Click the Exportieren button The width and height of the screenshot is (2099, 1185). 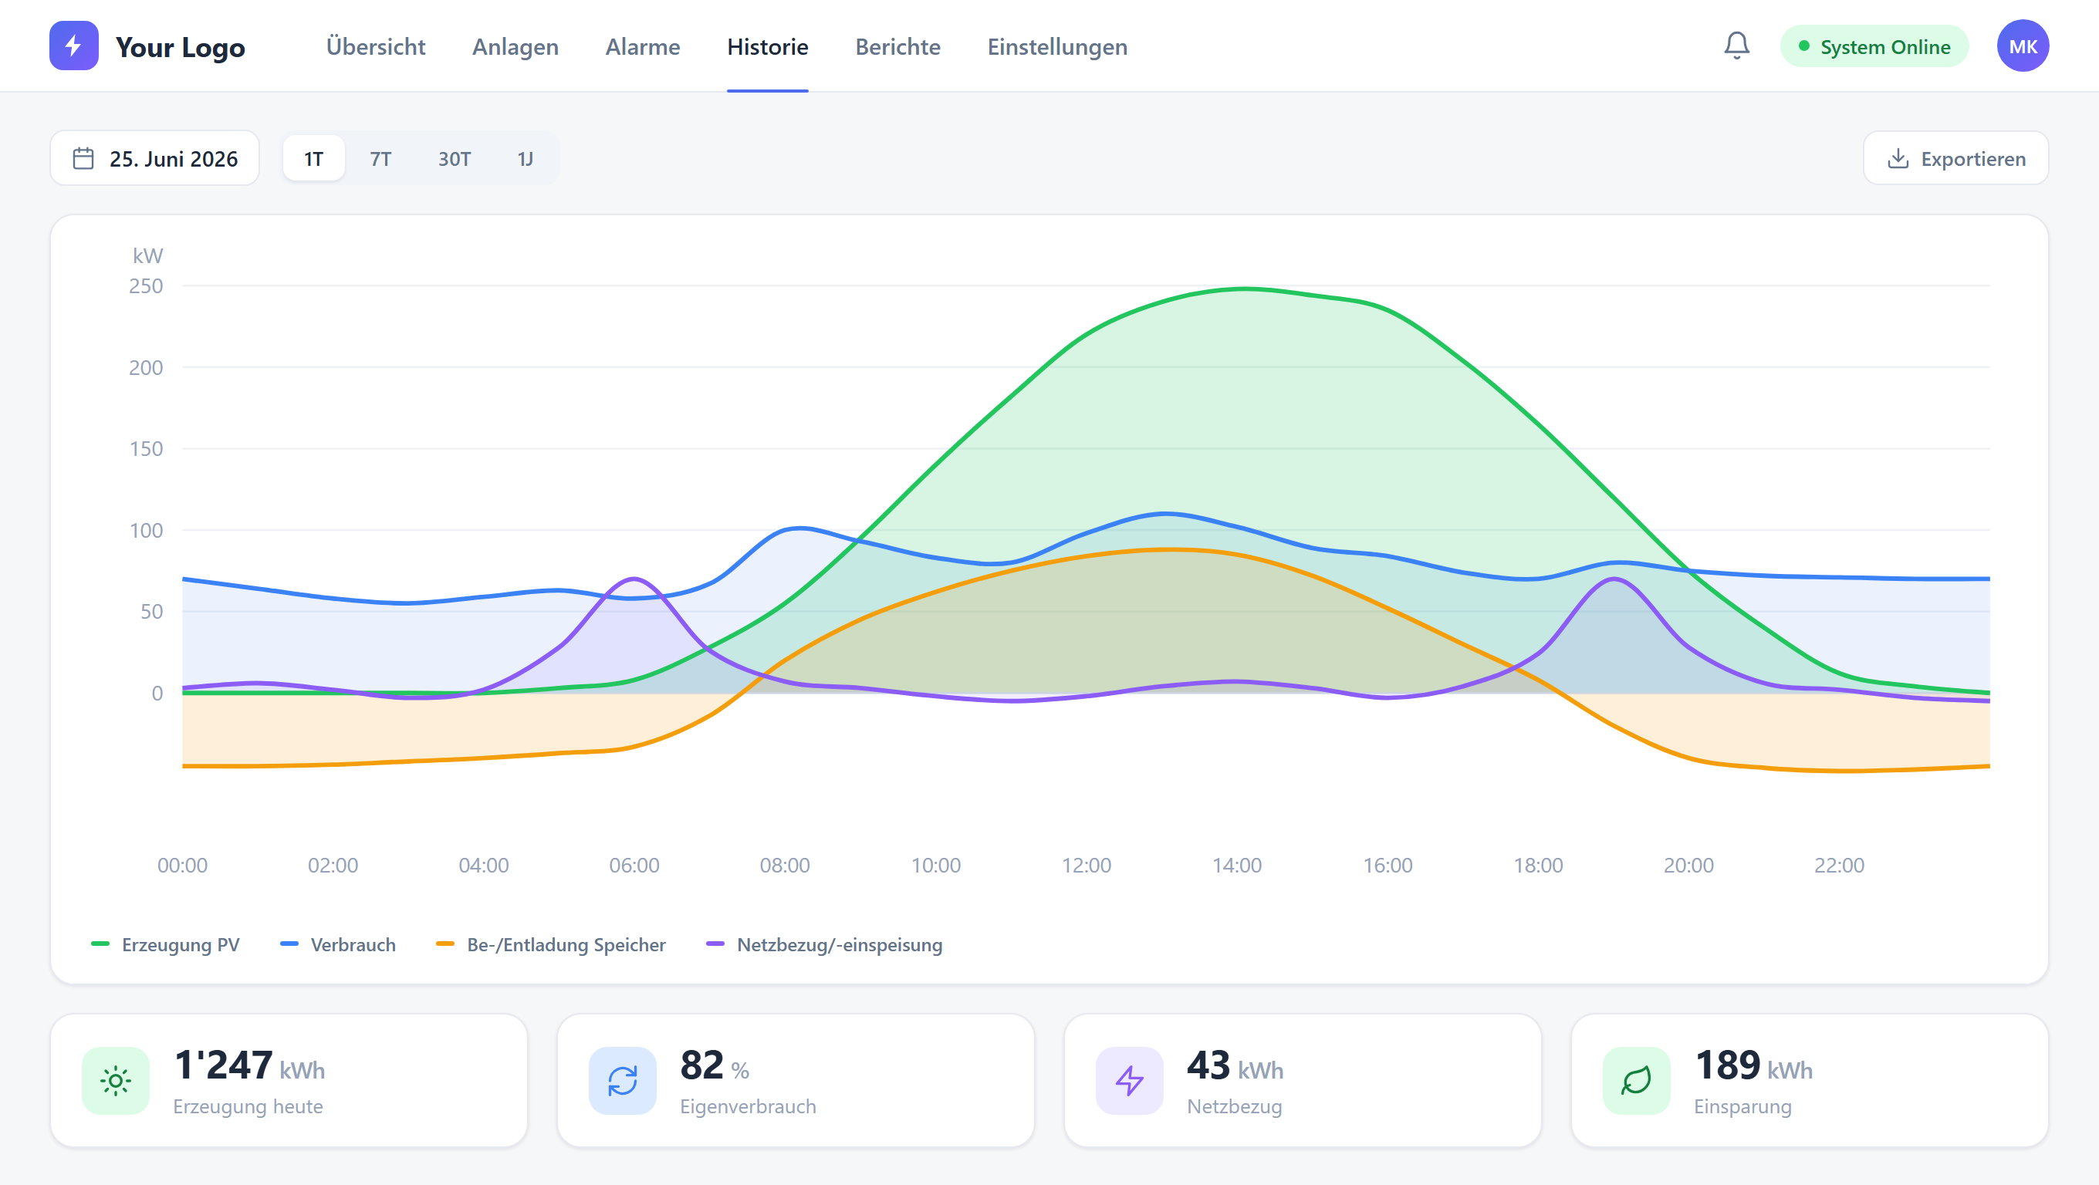1955,158
